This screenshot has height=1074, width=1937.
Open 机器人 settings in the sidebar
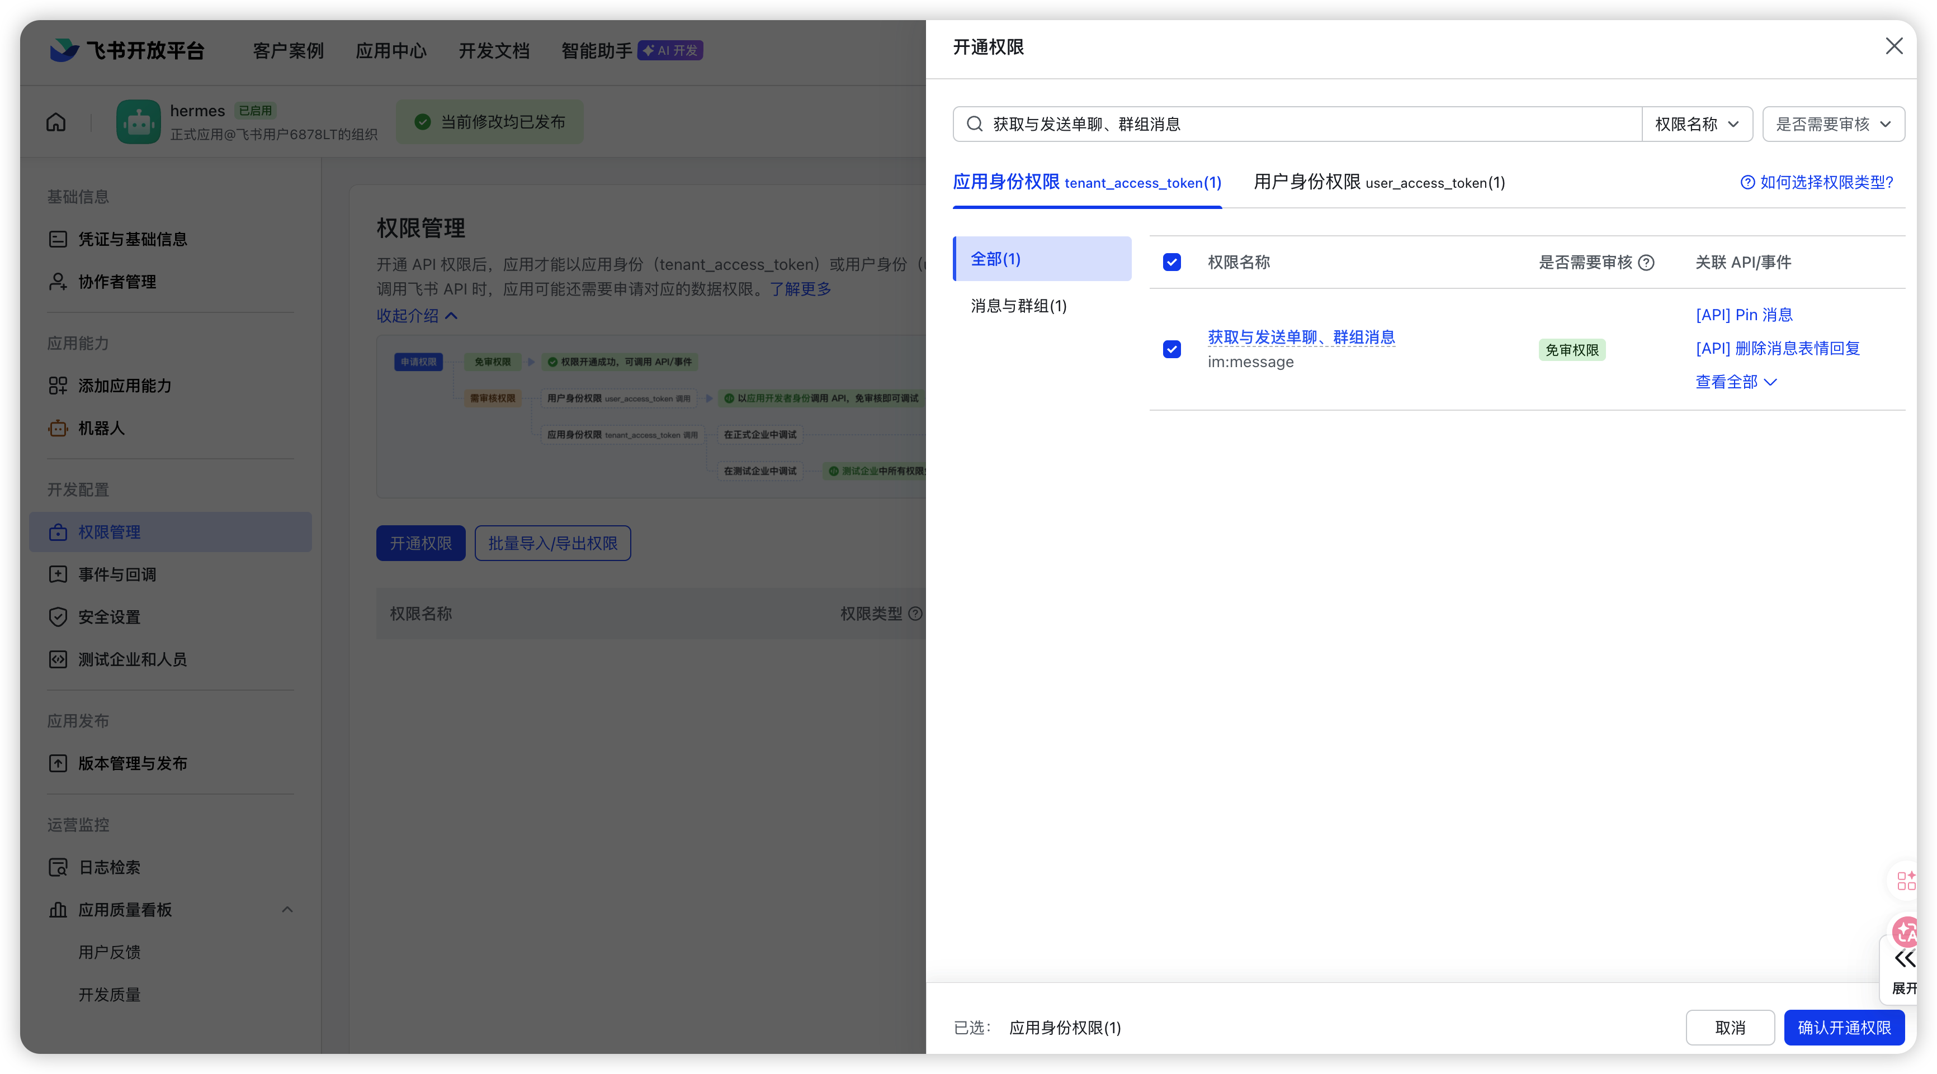coord(102,427)
